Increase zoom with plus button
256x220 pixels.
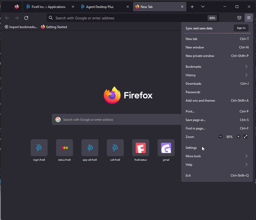tap(238, 137)
